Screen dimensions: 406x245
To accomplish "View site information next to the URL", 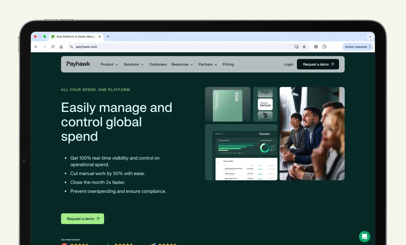I will 71,47.
